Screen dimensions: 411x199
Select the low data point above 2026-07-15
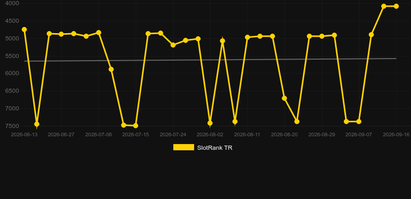coord(135,125)
